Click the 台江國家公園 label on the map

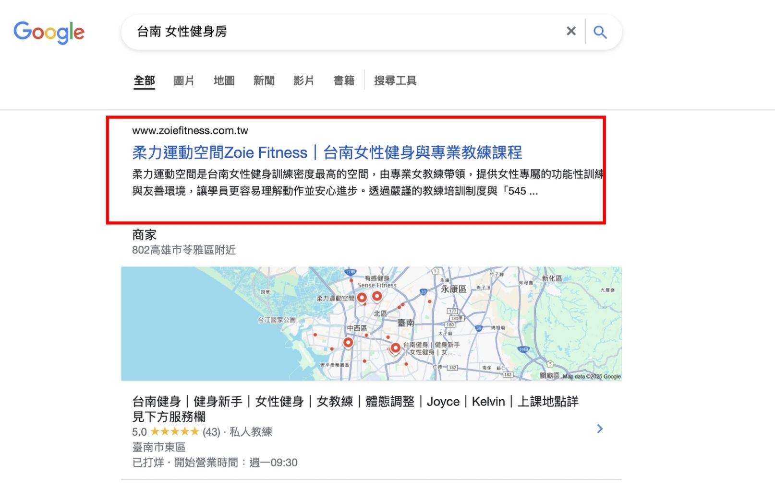[277, 320]
